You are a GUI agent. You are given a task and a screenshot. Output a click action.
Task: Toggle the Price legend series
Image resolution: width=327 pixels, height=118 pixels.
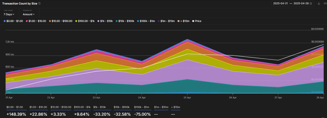(197, 21)
